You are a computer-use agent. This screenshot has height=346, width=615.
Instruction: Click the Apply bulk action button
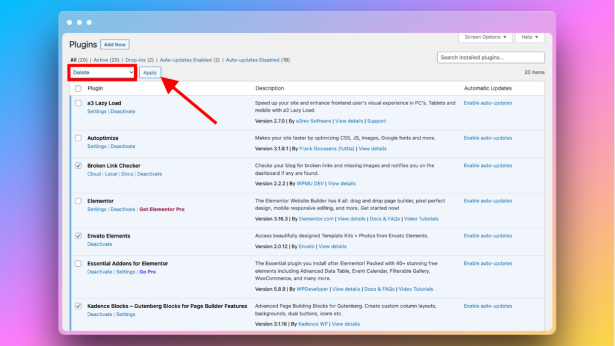click(150, 73)
